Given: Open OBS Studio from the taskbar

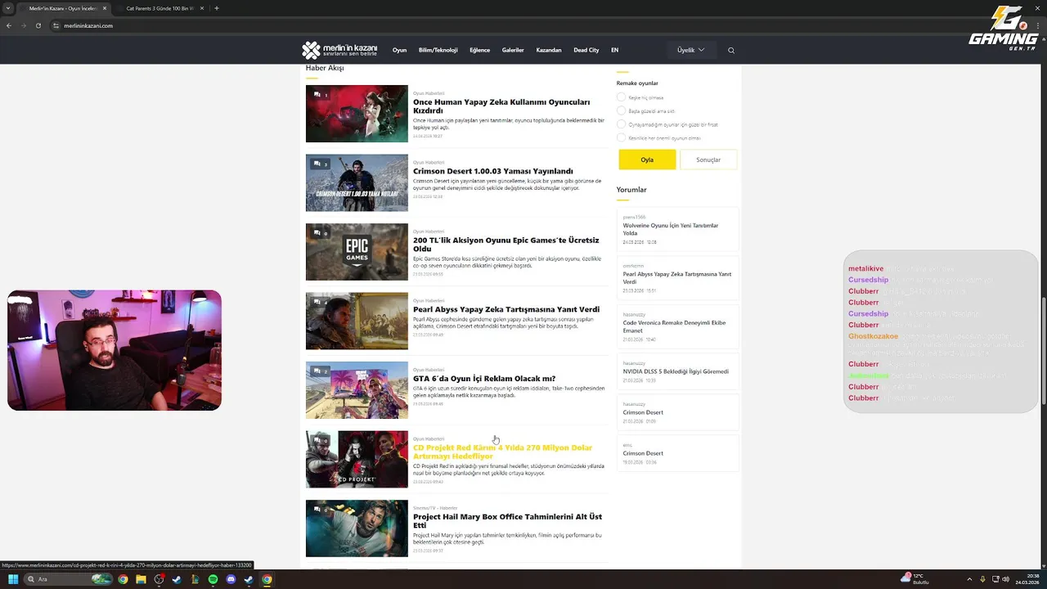Looking at the screenshot, I should [x=159, y=579].
